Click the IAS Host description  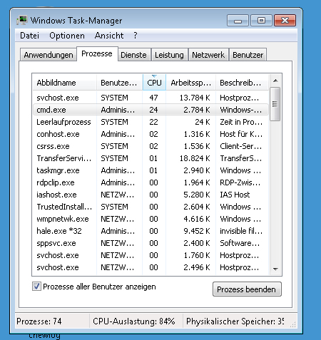(235, 195)
